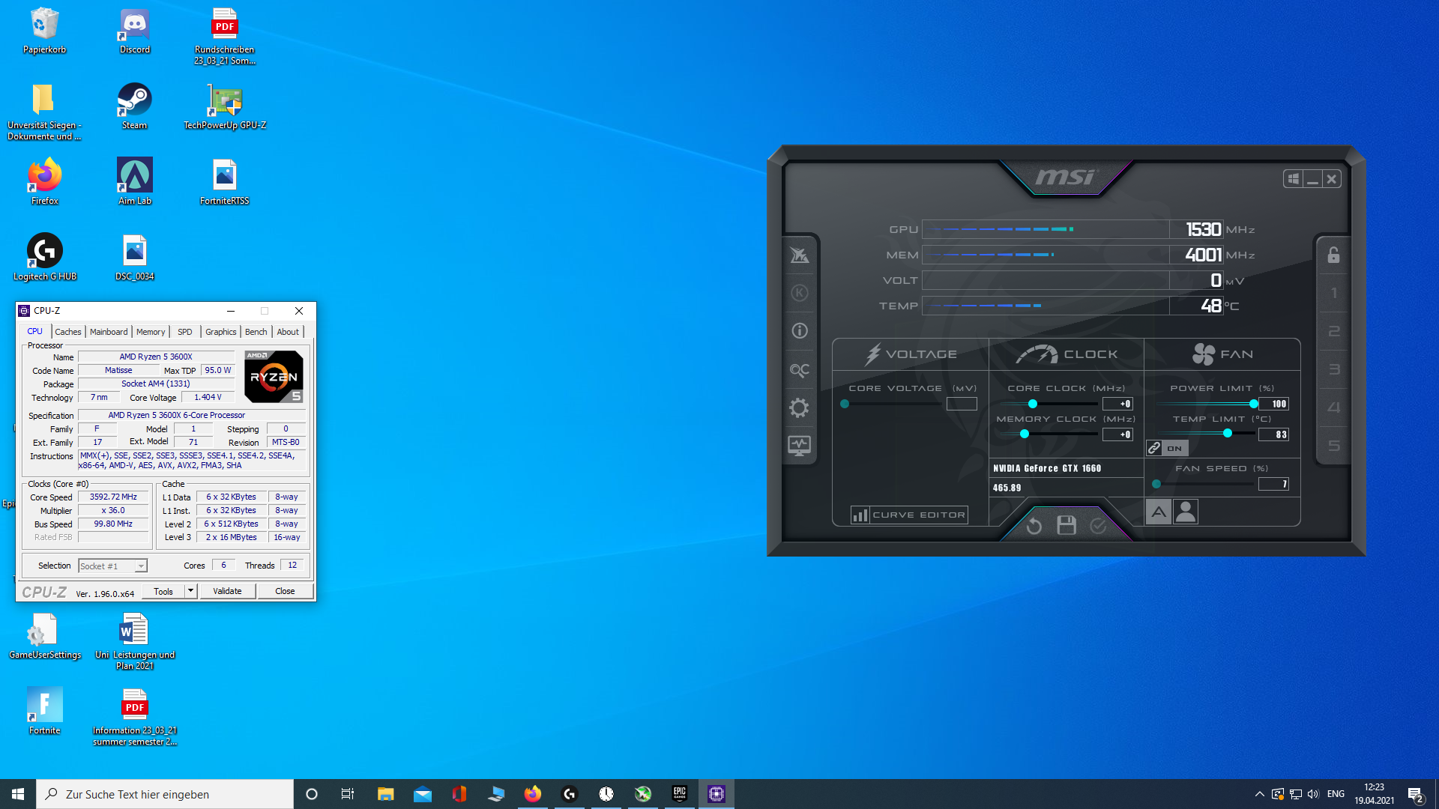Expand the Tools dropdown arrow in CPU-Z
The image size is (1439, 809).
coord(190,591)
